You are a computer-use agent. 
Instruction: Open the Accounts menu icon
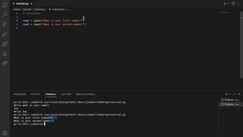point(5,133)
